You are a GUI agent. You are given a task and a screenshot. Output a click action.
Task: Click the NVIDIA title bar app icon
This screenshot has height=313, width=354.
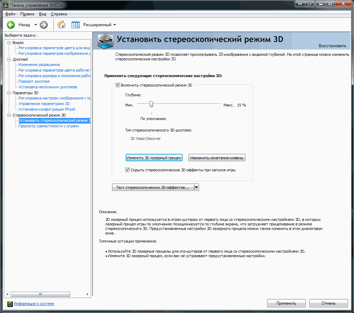click(6, 5)
